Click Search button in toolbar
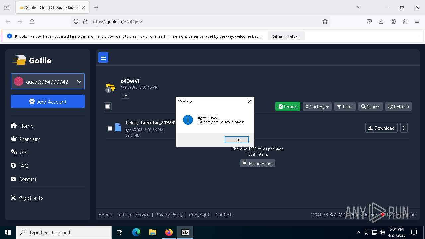425x239 pixels. click(x=371, y=106)
